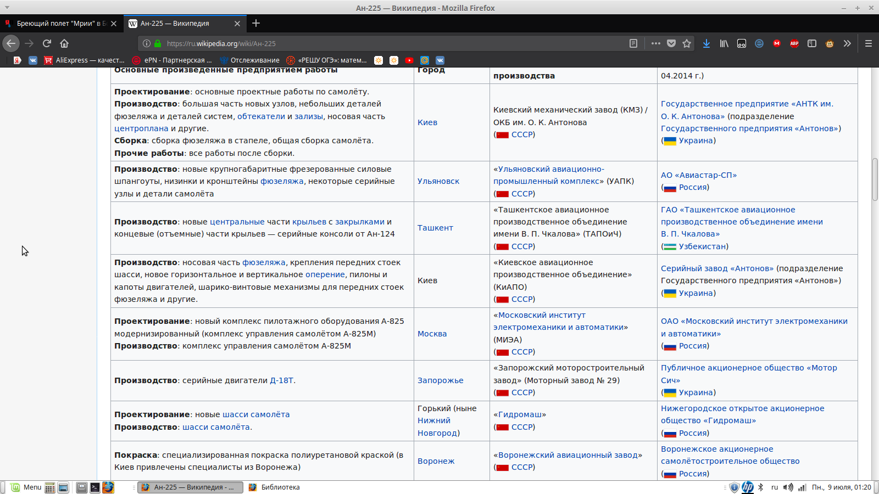Show site information for wikipedia.org
Viewport: 879px width, 494px height.
[147, 43]
